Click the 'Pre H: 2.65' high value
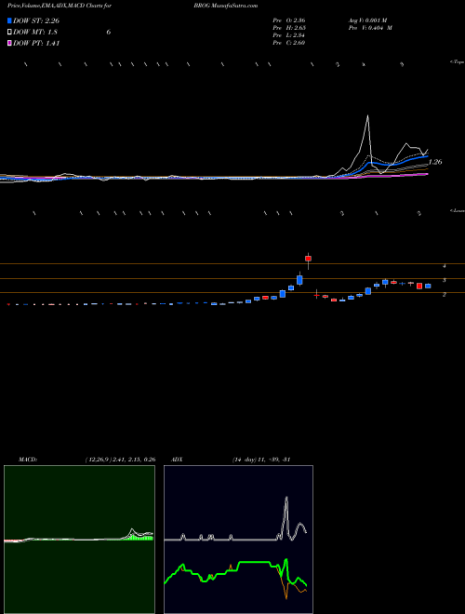This screenshot has width=465, height=614. 289,28
